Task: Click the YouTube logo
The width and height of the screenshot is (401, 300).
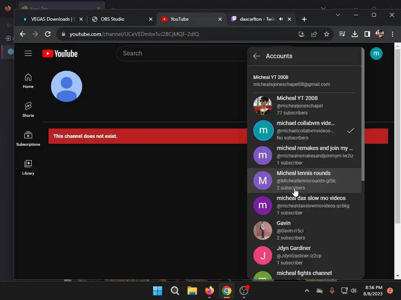Action: [x=60, y=54]
